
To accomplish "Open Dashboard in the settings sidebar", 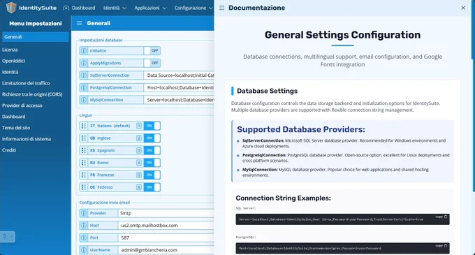I will point(14,117).
